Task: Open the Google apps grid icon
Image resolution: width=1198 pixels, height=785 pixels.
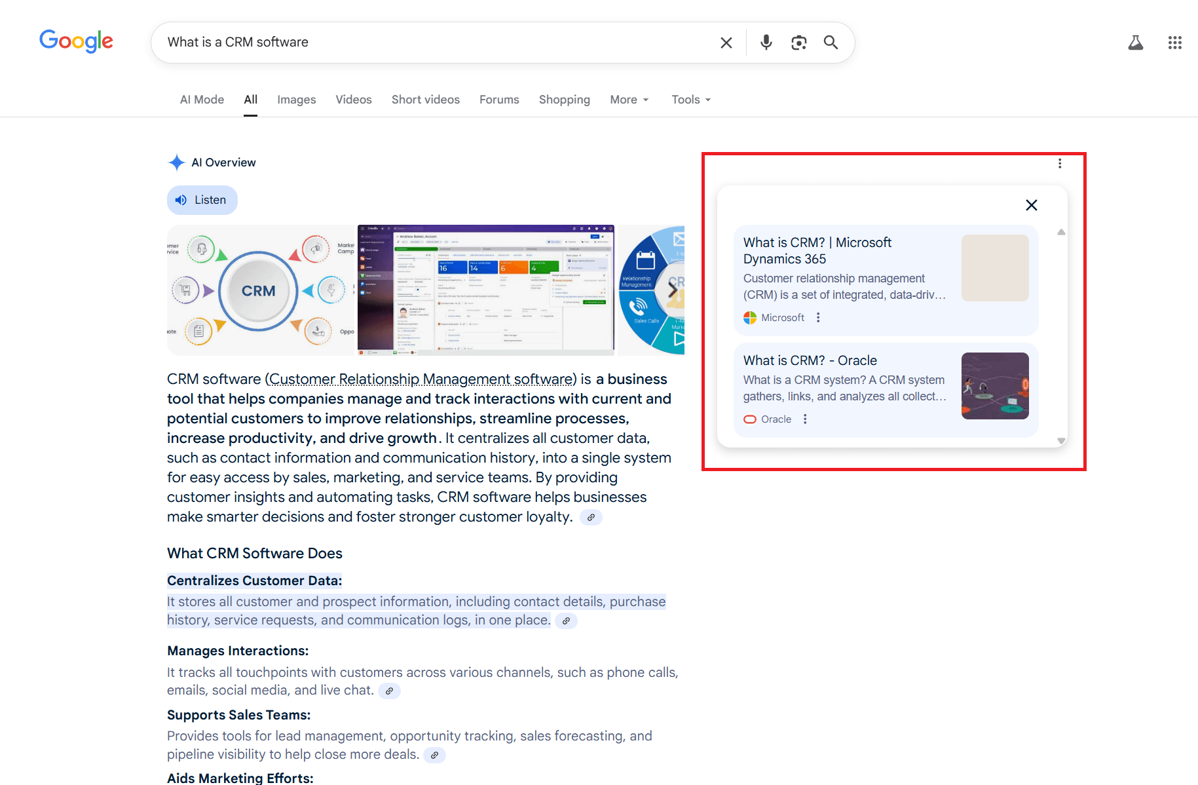Action: click(1174, 43)
